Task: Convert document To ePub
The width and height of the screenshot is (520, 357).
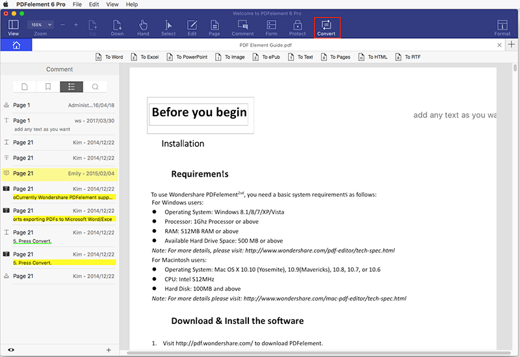Action: pos(266,57)
